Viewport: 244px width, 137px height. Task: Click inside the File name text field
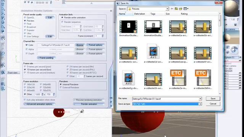click(165, 99)
